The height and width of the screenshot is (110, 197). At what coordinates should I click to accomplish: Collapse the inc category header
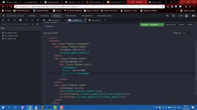[21, 28]
